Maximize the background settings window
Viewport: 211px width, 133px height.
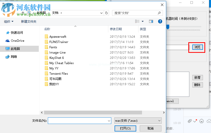[192, 3]
